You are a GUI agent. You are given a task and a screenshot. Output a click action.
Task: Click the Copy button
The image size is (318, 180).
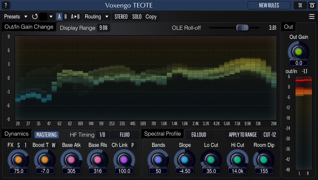151,17
